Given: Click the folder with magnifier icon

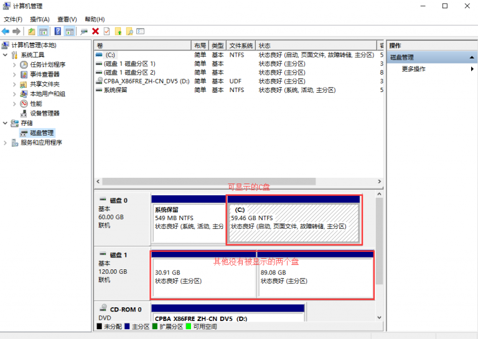Looking at the screenshot, I should point(129,31).
